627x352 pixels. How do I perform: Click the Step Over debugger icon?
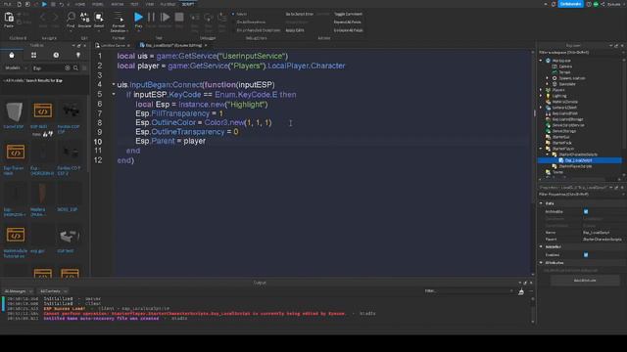pos(209,18)
